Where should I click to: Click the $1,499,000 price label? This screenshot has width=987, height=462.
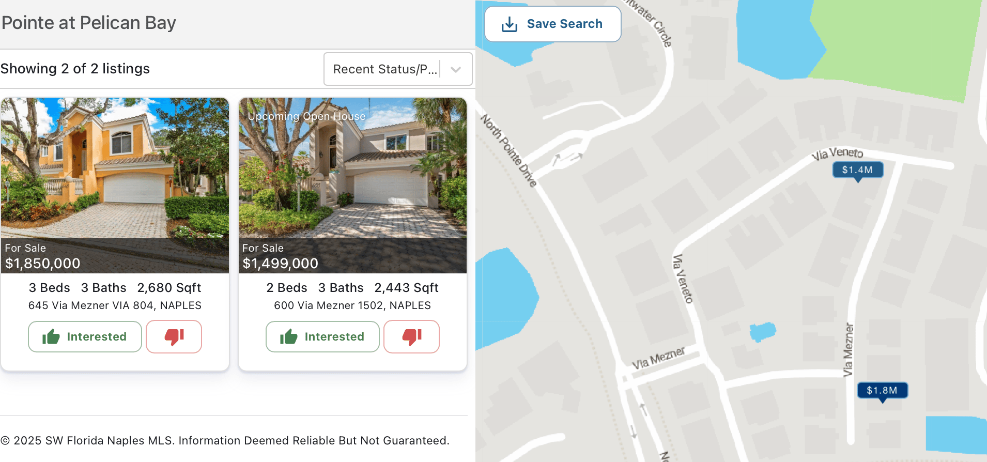point(281,264)
